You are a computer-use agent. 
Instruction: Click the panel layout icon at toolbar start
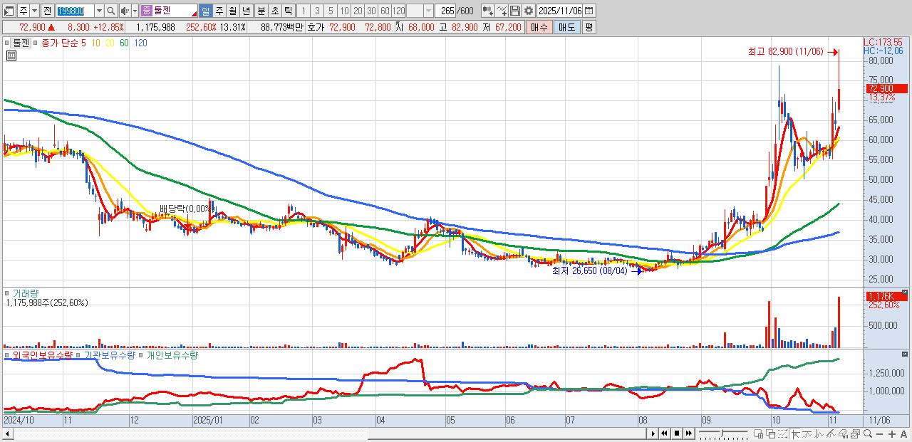click(9, 11)
